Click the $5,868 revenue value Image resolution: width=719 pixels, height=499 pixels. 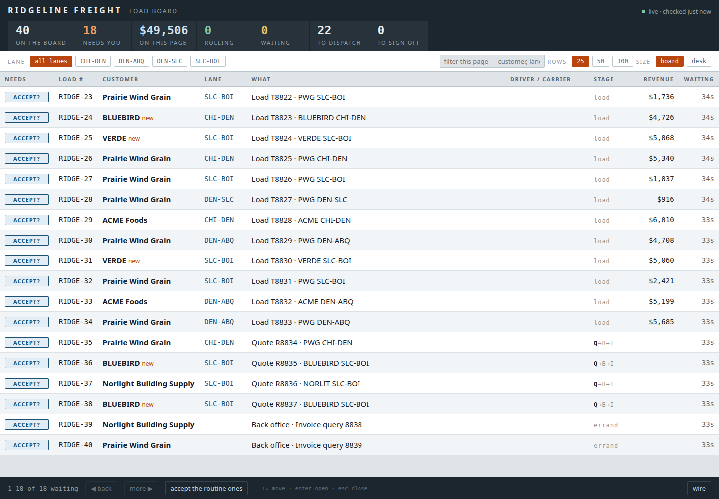[661, 138]
